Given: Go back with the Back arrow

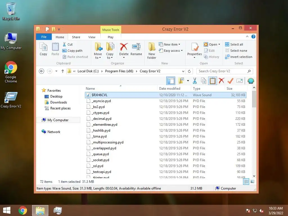Looking at the screenshot, I should tap(42, 71).
